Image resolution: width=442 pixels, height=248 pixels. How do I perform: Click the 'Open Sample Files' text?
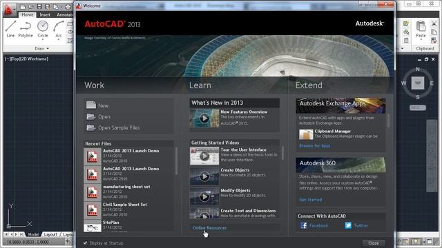[119, 127]
